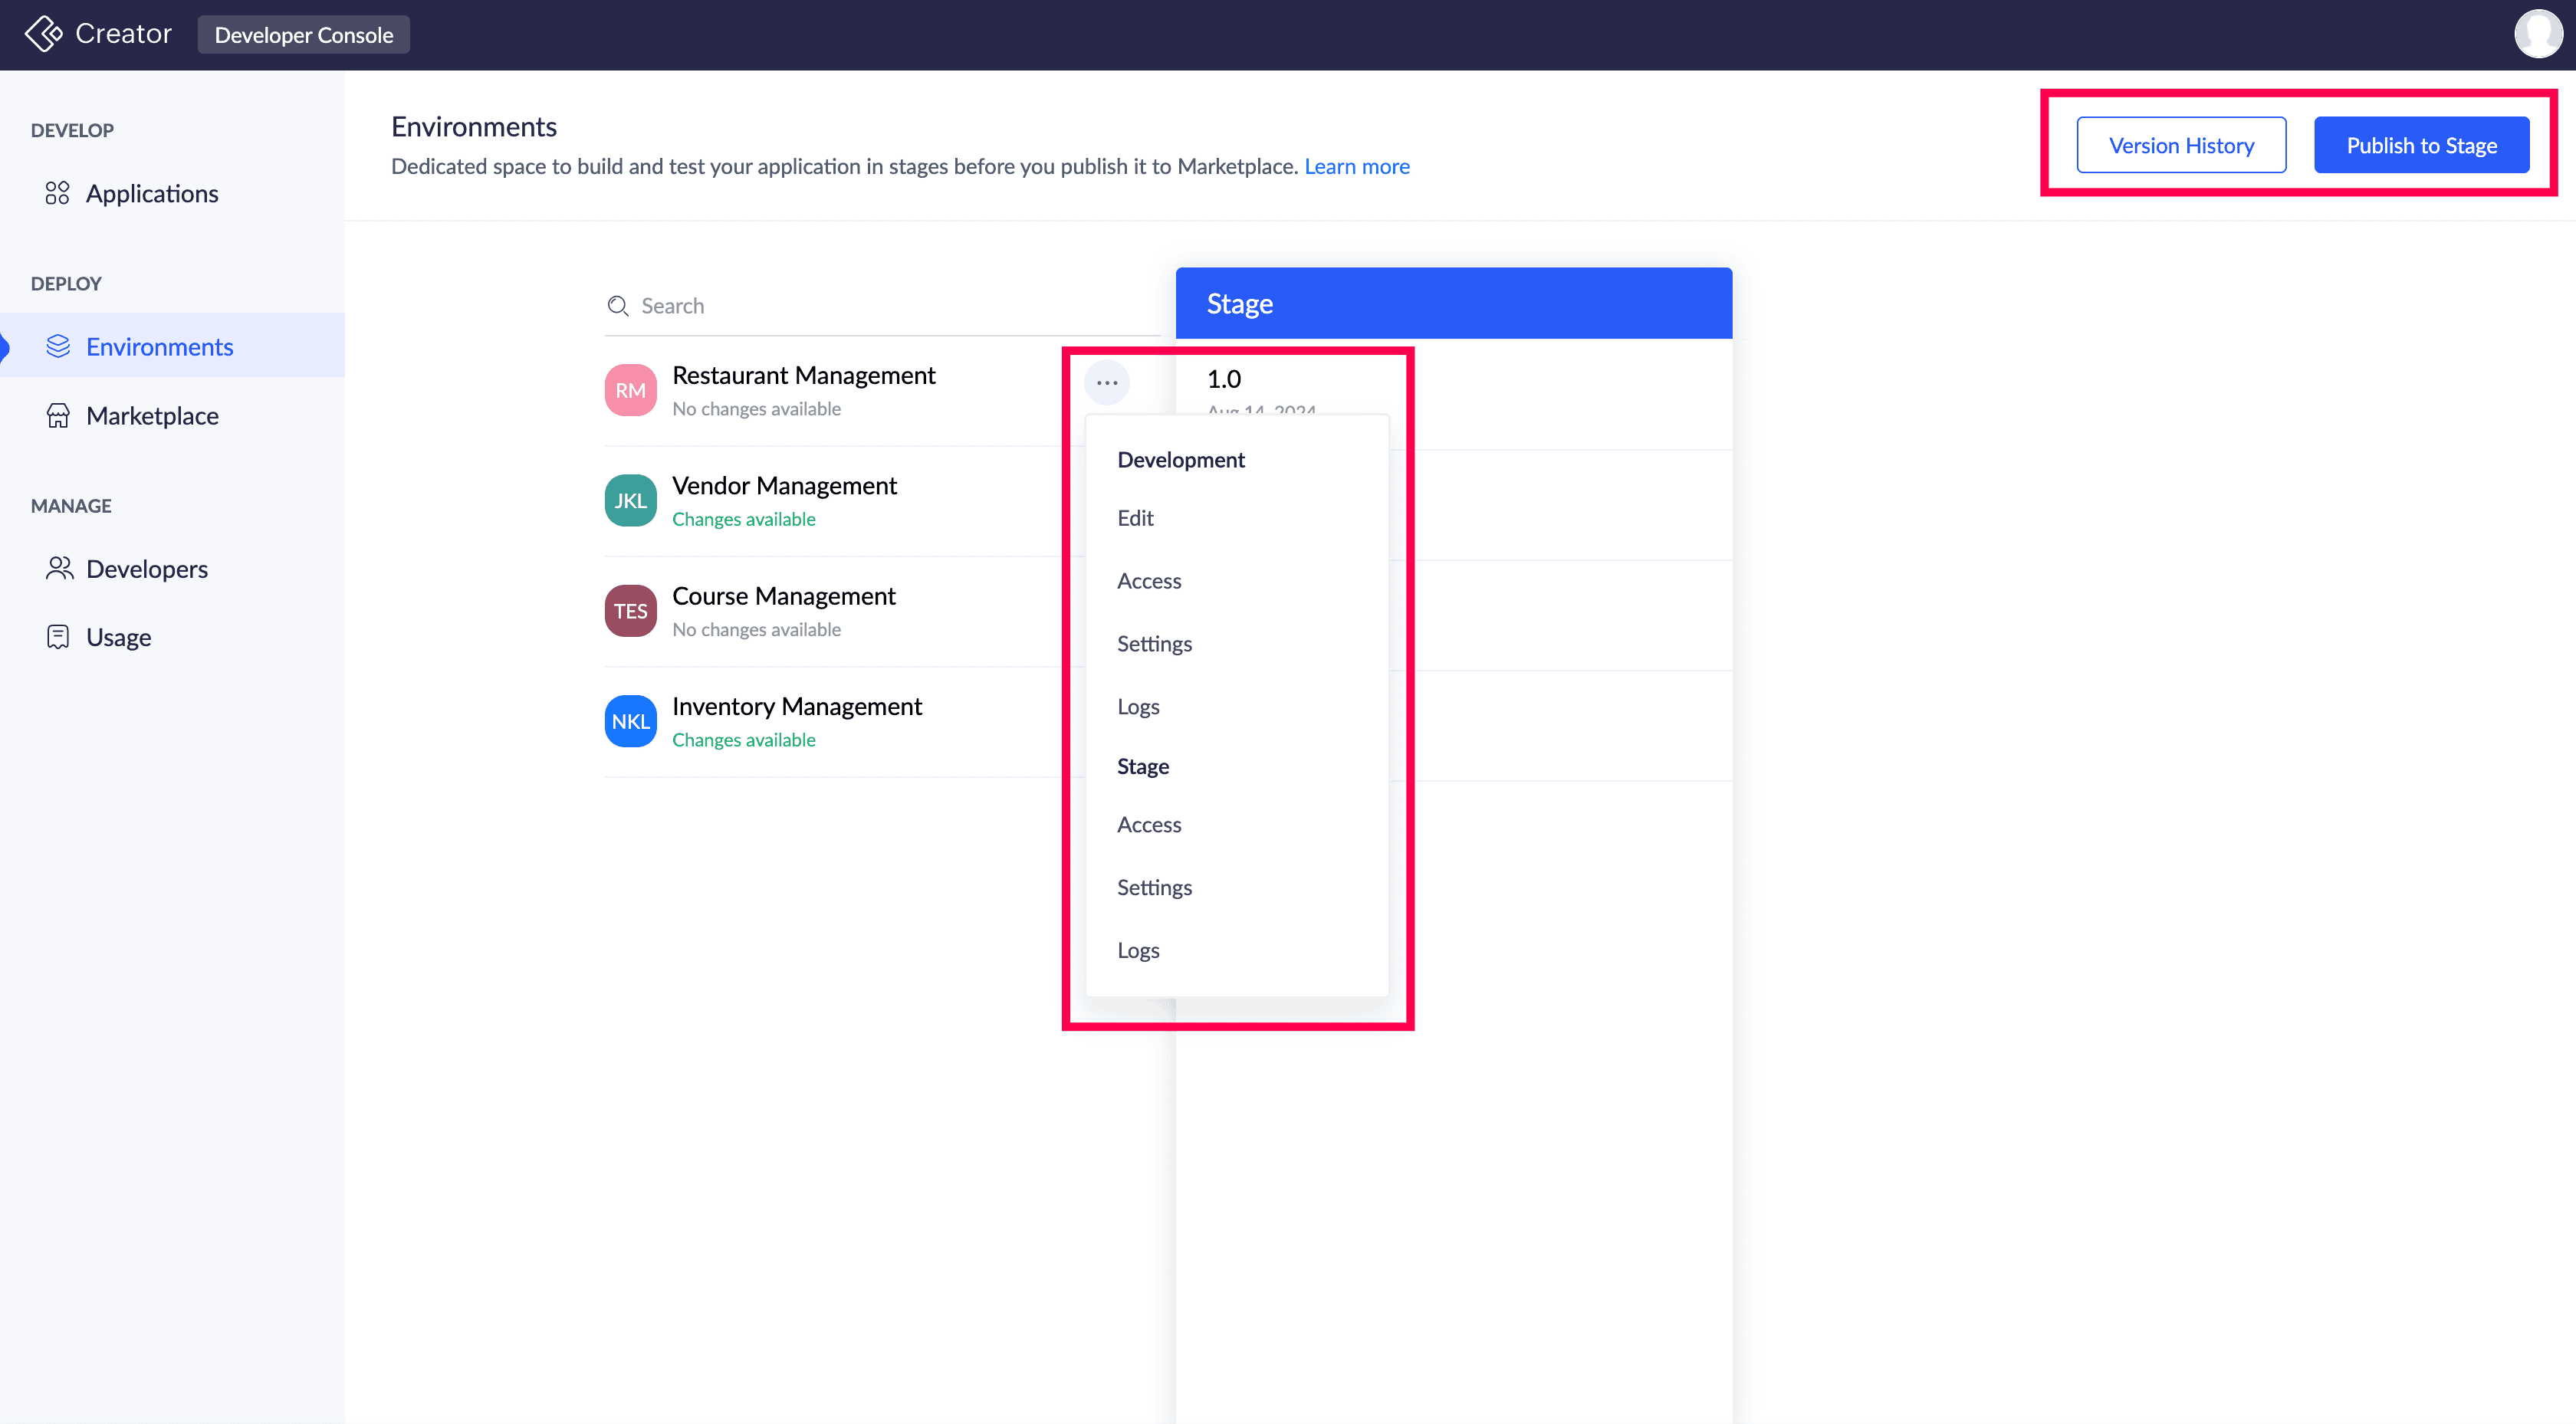Open the Learn more link

(x=1356, y=166)
